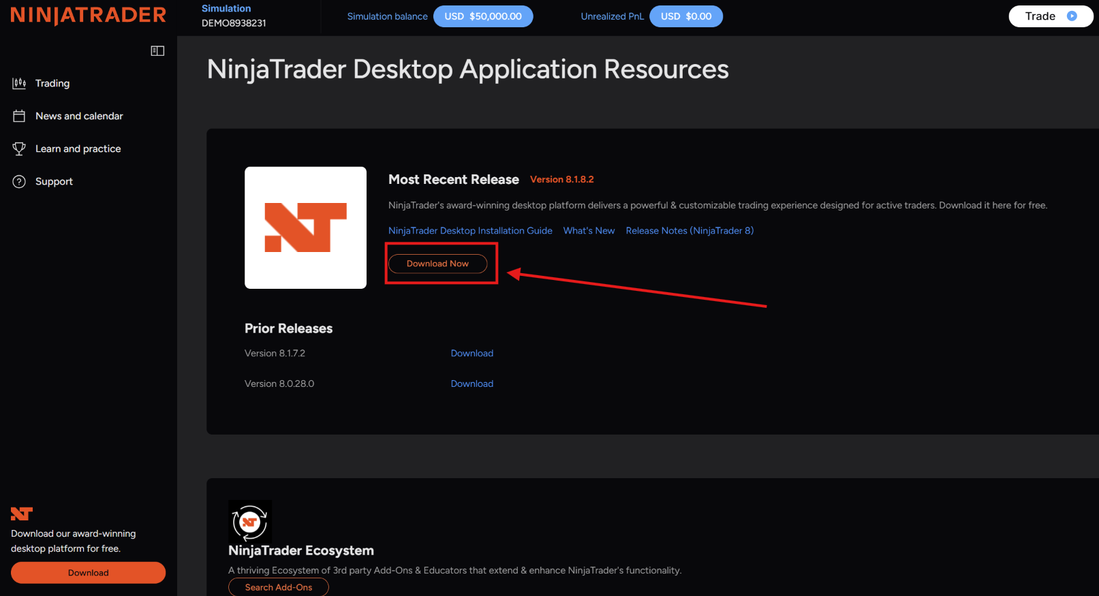This screenshot has height=596, width=1099.
Task: Click the Unrealized PnL USD $0.00 pill
Action: [686, 16]
